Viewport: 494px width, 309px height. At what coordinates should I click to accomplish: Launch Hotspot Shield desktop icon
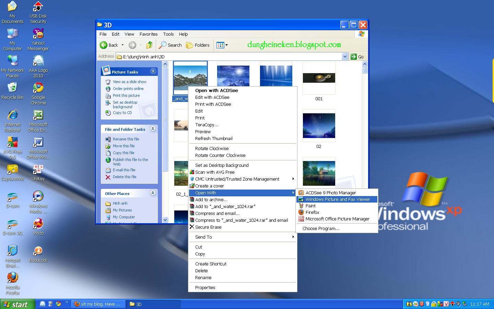coord(12,256)
